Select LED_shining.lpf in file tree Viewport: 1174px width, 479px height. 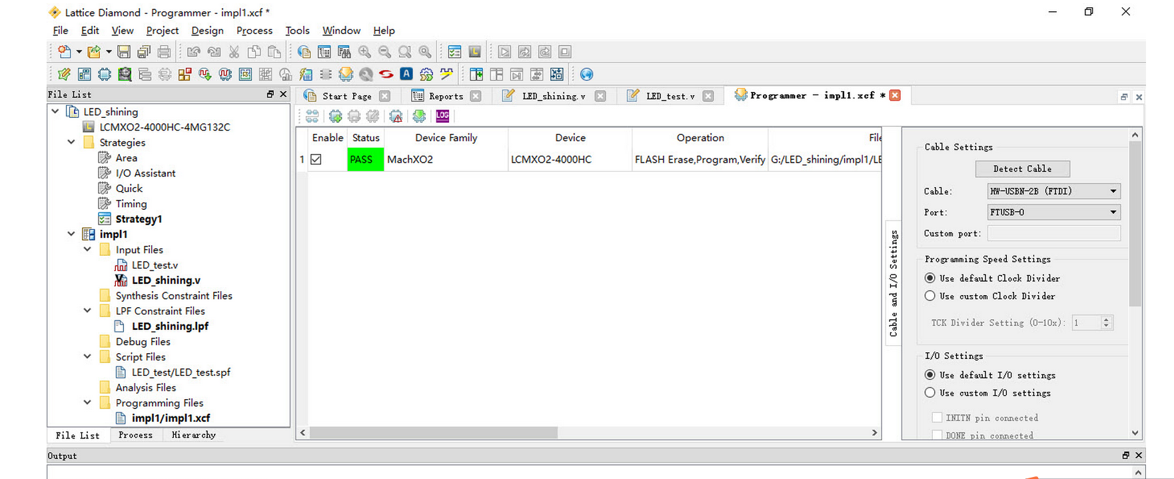[170, 326]
